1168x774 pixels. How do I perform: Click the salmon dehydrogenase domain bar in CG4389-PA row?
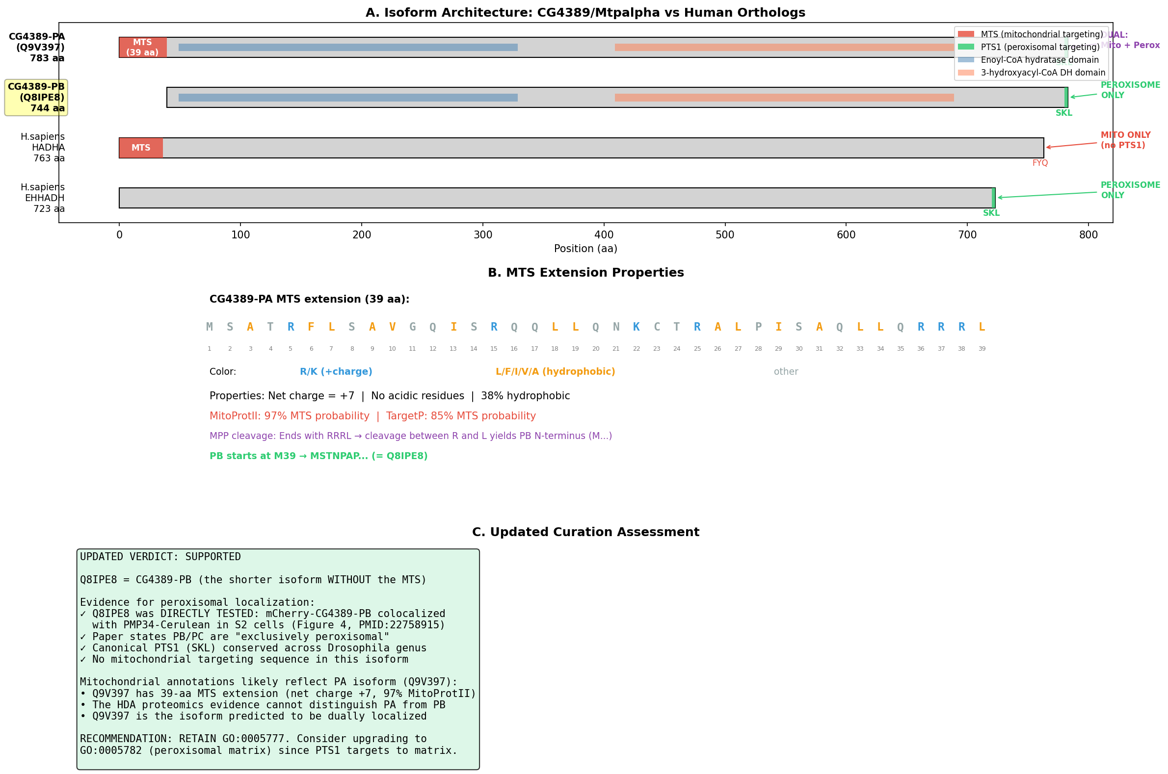784,48
